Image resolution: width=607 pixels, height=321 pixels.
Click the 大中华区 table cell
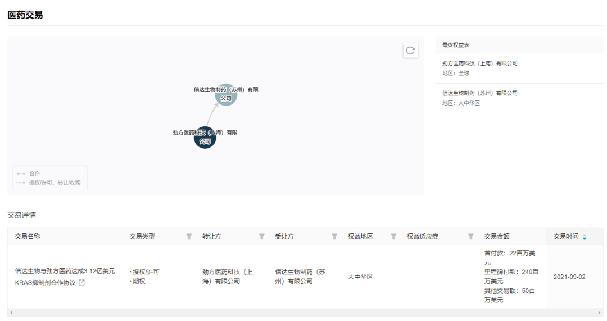coord(360,277)
